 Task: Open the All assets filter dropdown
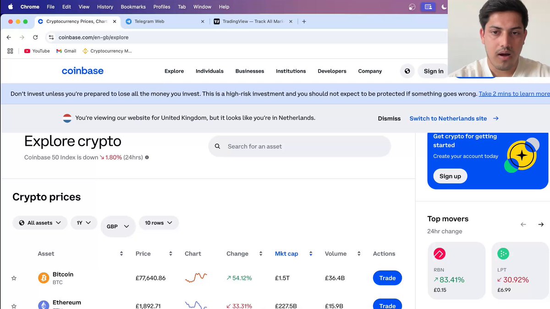pyautogui.click(x=40, y=223)
